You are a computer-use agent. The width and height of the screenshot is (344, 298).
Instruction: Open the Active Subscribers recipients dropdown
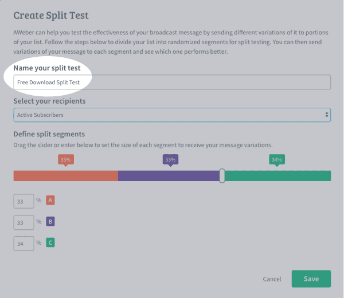pos(172,115)
